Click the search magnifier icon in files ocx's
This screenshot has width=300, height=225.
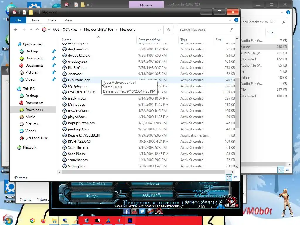[232, 30]
